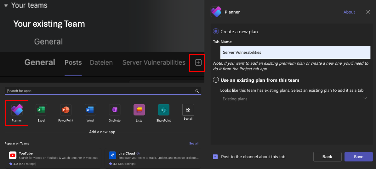Click the Tab Name input field
Image resolution: width=376 pixels, height=169 pixels.
coord(295,52)
